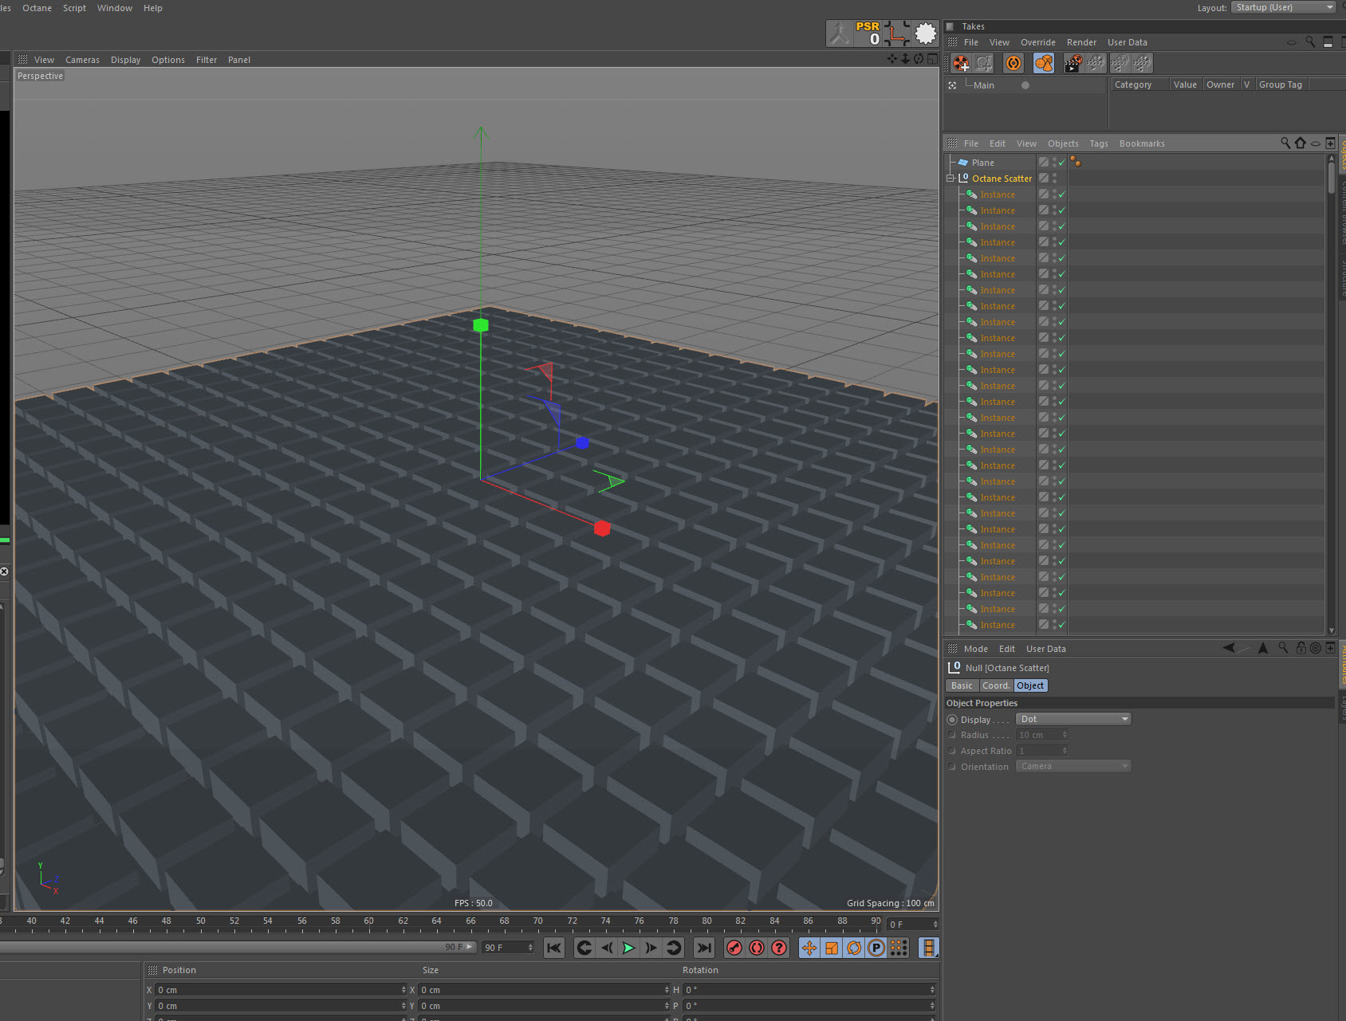Image resolution: width=1346 pixels, height=1021 pixels.
Task: Toggle the Rotation keyframe icon
Action: coord(854,948)
